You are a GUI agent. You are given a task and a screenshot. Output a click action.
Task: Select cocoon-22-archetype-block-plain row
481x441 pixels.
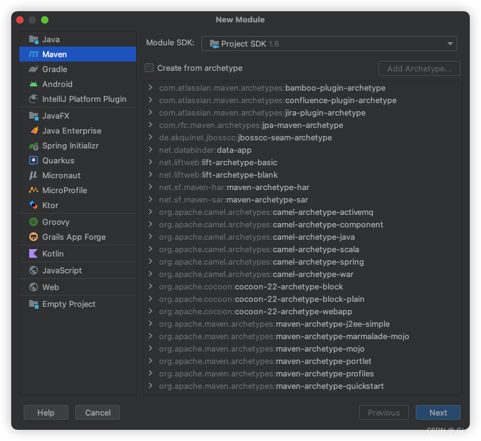(303, 299)
